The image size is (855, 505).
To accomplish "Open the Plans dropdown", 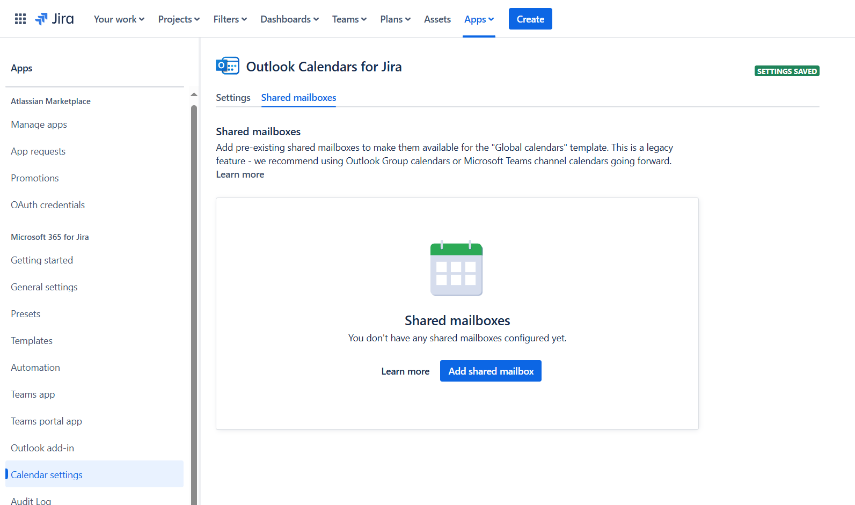I will click(x=395, y=19).
